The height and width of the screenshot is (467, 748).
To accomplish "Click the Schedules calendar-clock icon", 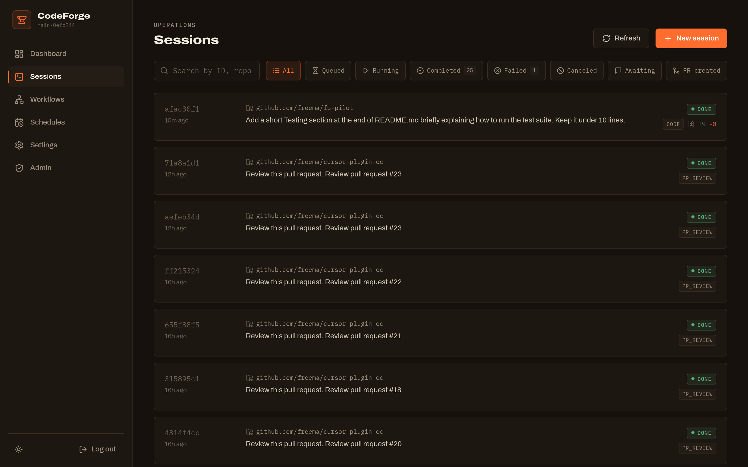I will pyautogui.click(x=19, y=122).
